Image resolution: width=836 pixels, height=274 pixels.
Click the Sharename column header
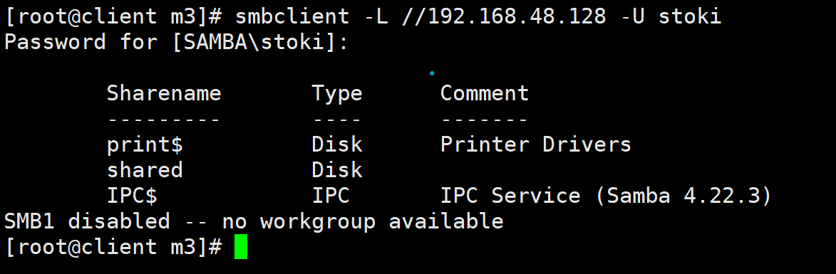(x=164, y=93)
